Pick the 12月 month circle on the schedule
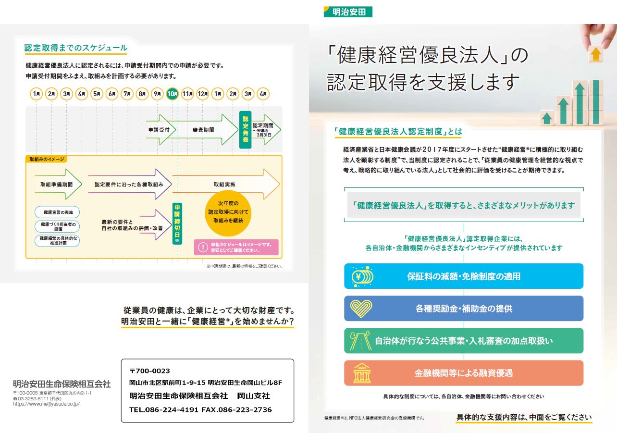This screenshot has width=617, height=433. click(x=202, y=94)
